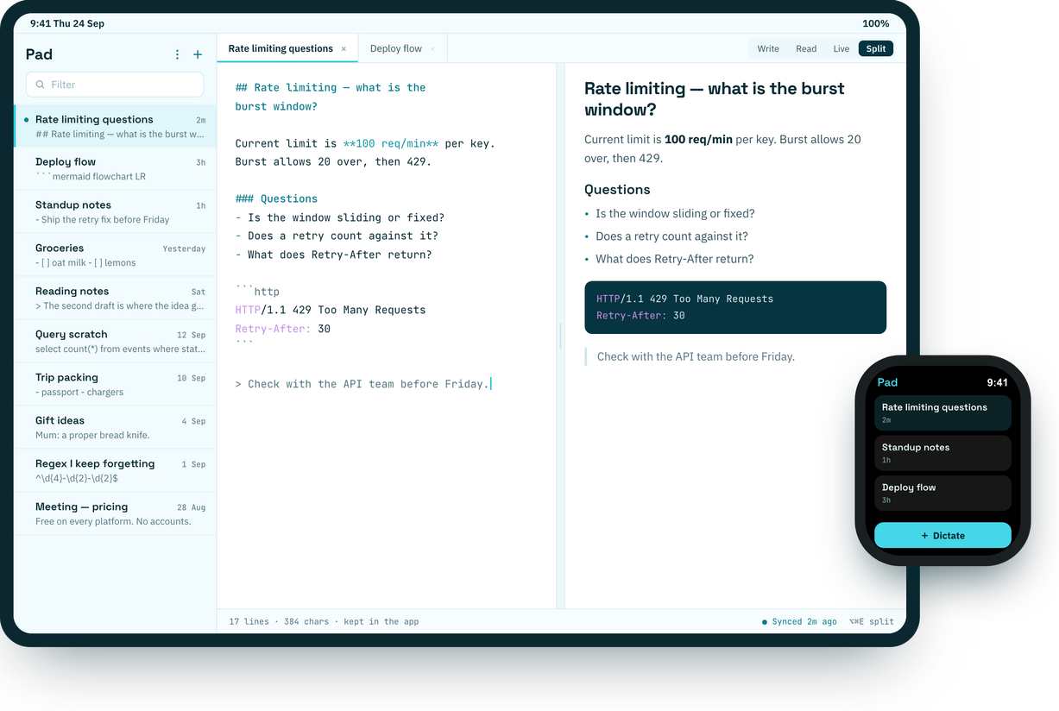Click the preview quote 'Check with the API team'

tap(696, 356)
